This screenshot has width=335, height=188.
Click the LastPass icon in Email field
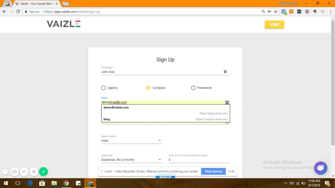pyautogui.click(x=227, y=102)
